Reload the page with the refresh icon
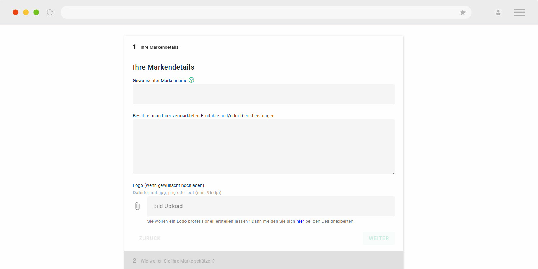 point(50,13)
